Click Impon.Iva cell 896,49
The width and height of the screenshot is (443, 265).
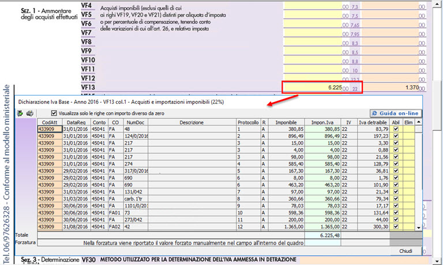[x=322, y=136]
